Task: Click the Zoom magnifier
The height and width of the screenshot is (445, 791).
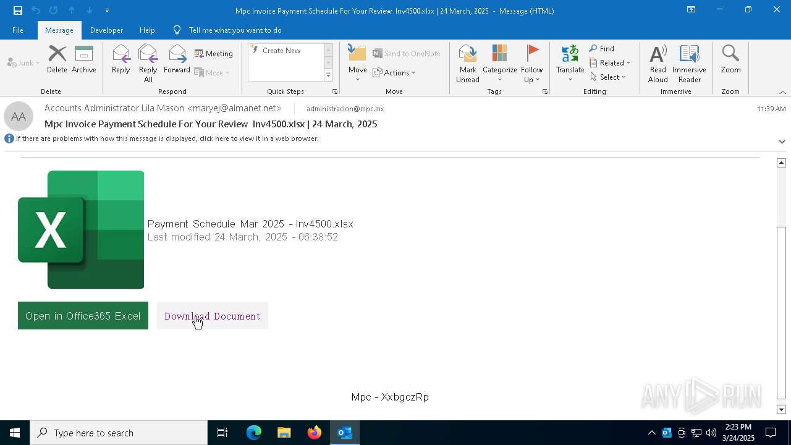Action: tap(730, 59)
